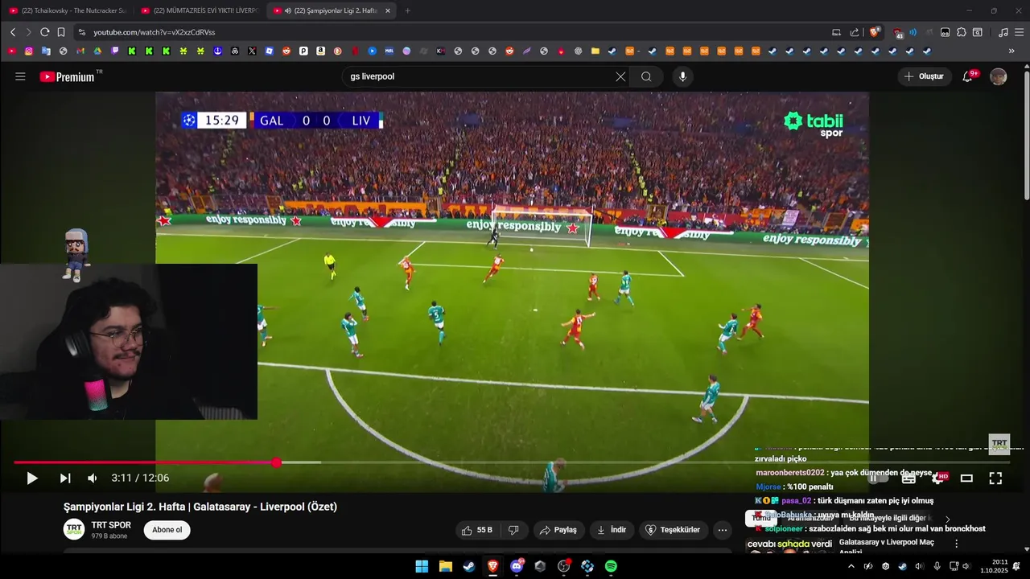Go back in browser history

13,32
